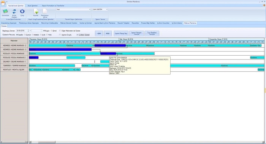Open Planlamaya Alınan Siparişler tab

(29, 23)
